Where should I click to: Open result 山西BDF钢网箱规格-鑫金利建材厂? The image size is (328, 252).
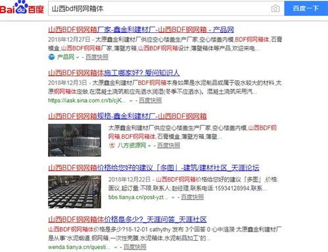128,116
